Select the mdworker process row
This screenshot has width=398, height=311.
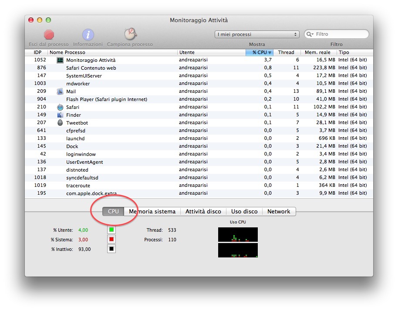pos(199,84)
